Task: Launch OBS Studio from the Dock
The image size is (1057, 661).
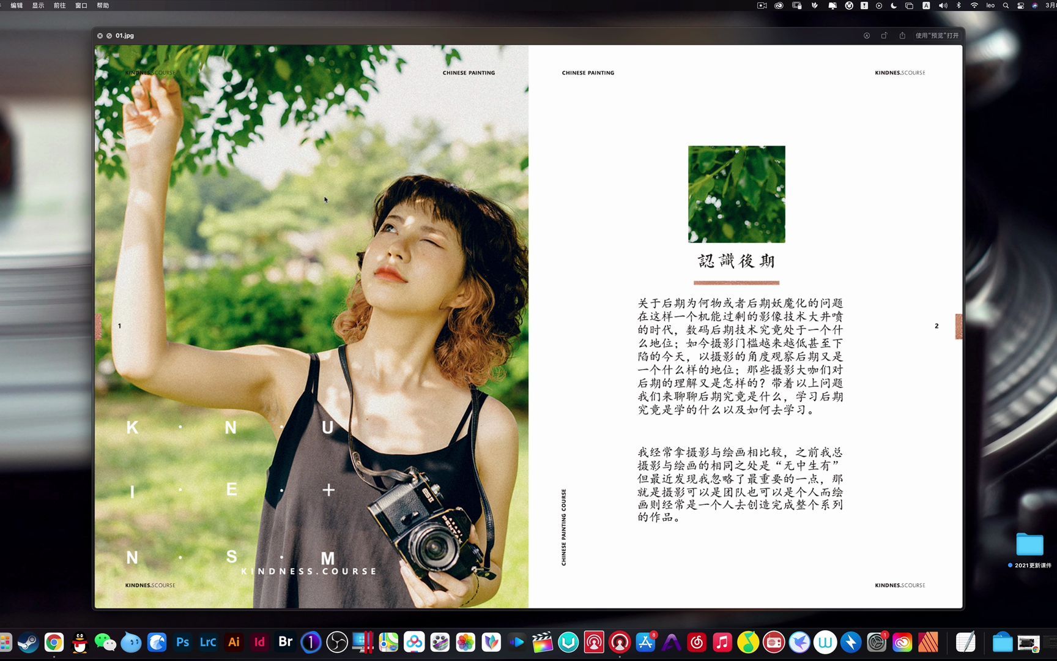Action: coord(337,642)
